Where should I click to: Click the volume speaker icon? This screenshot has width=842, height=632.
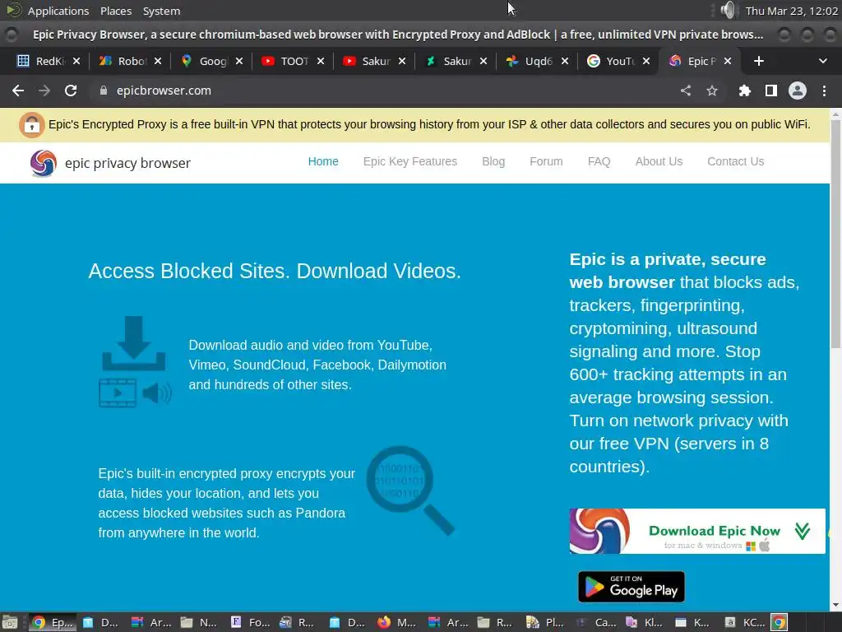[728, 10]
